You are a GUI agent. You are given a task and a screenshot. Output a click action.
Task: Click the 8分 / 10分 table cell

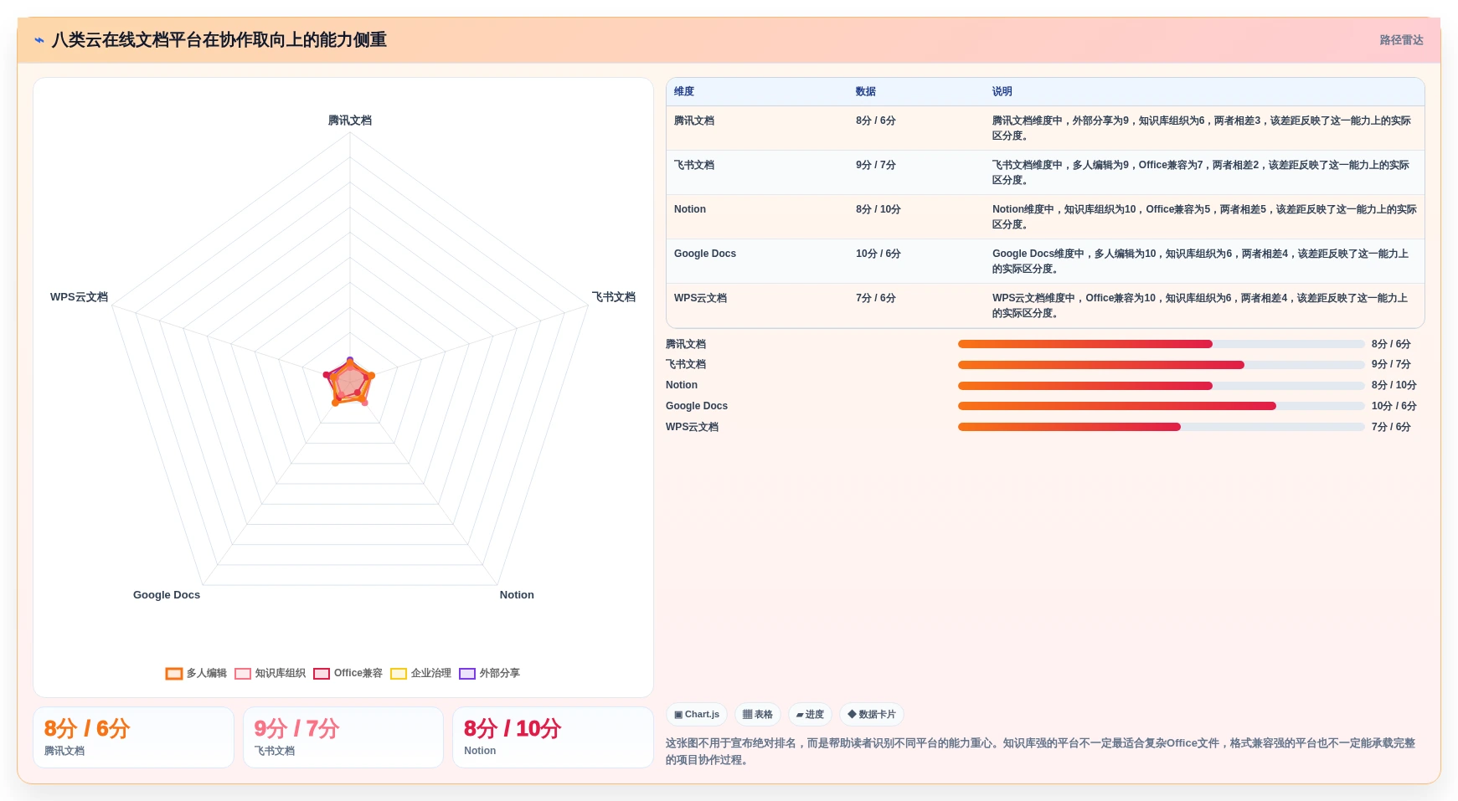(878, 210)
